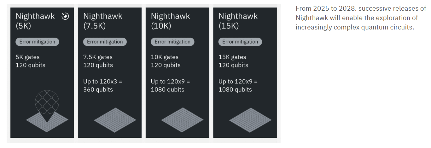Select Error mitigation tag on Nighthawk (5K)

click(37, 42)
